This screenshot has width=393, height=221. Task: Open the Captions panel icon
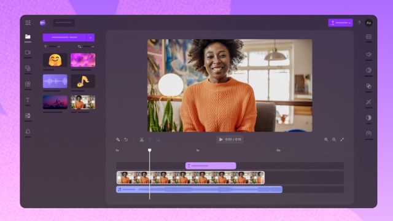(x=368, y=37)
